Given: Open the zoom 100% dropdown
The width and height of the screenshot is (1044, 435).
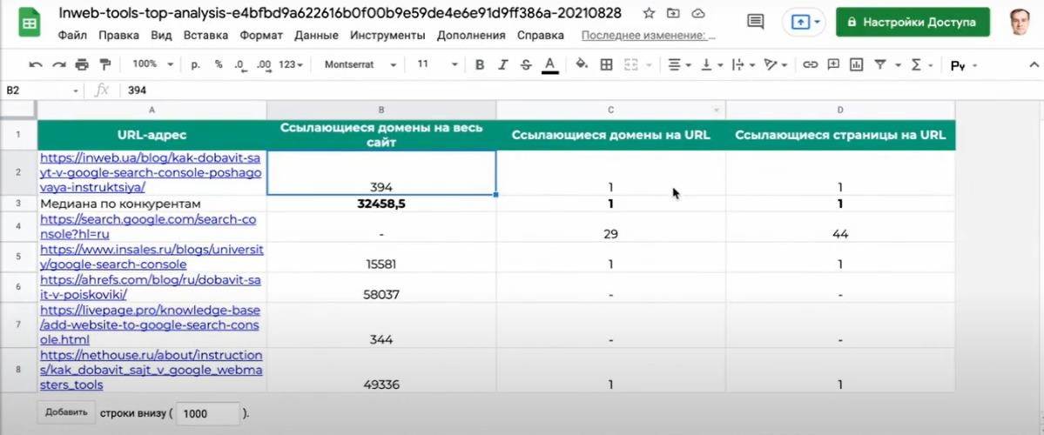Looking at the screenshot, I should point(152,64).
